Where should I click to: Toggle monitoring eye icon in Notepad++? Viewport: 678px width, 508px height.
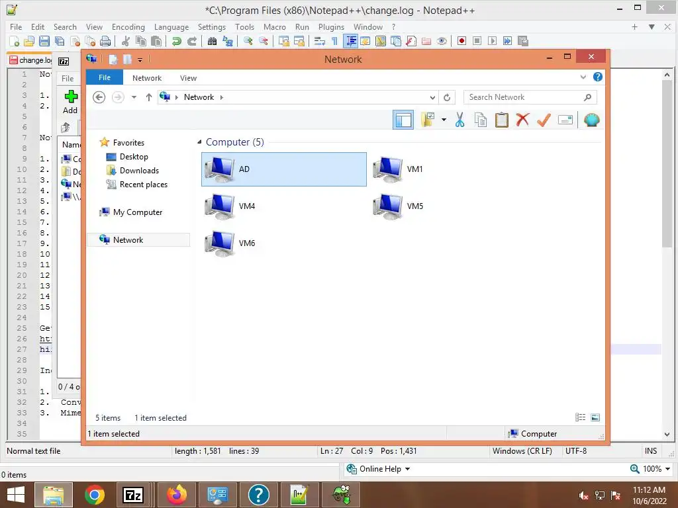click(x=442, y=41)
